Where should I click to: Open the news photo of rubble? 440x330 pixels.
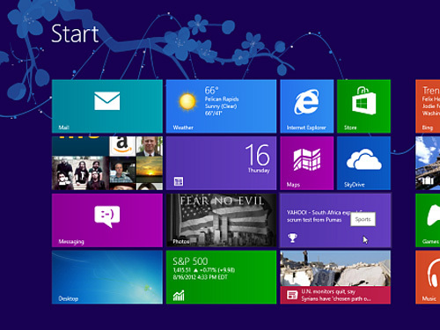335,268
